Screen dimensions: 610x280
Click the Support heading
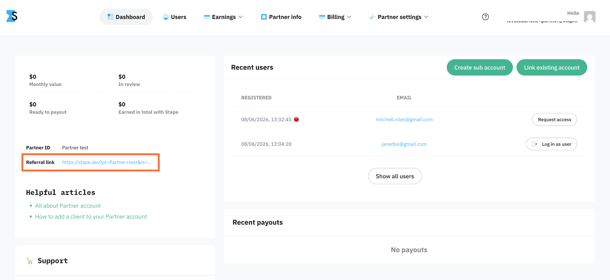pos(53,261)
